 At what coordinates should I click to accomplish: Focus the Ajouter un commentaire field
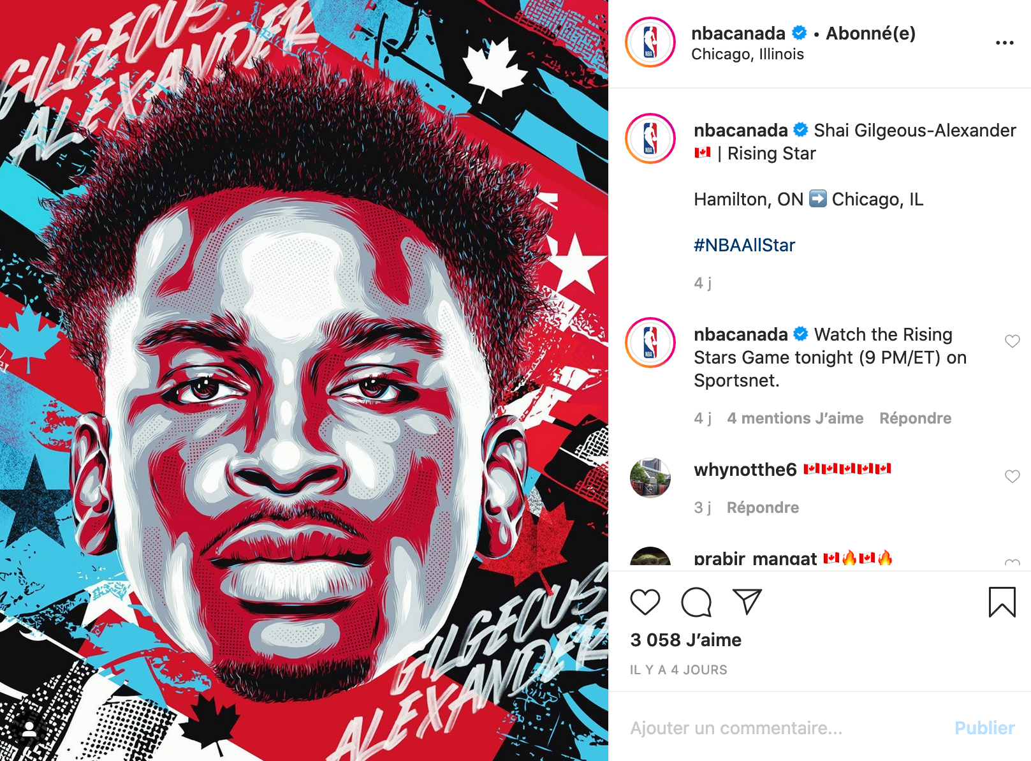(x=784, y=728)
